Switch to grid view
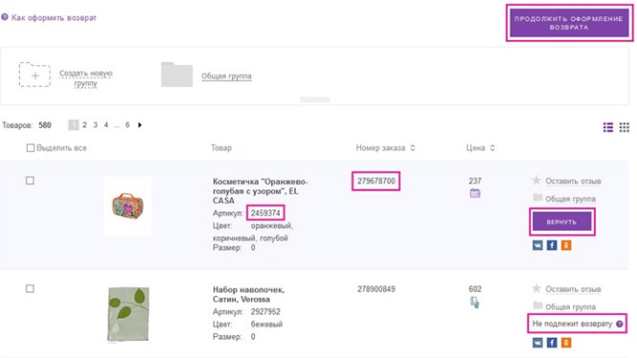This screenshot has width=637, height=358. click(625, 127)
